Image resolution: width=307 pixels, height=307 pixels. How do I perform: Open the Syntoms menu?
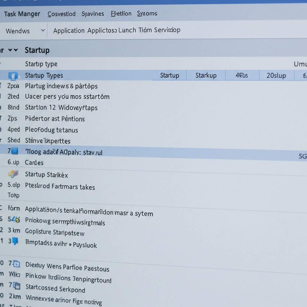147,13
